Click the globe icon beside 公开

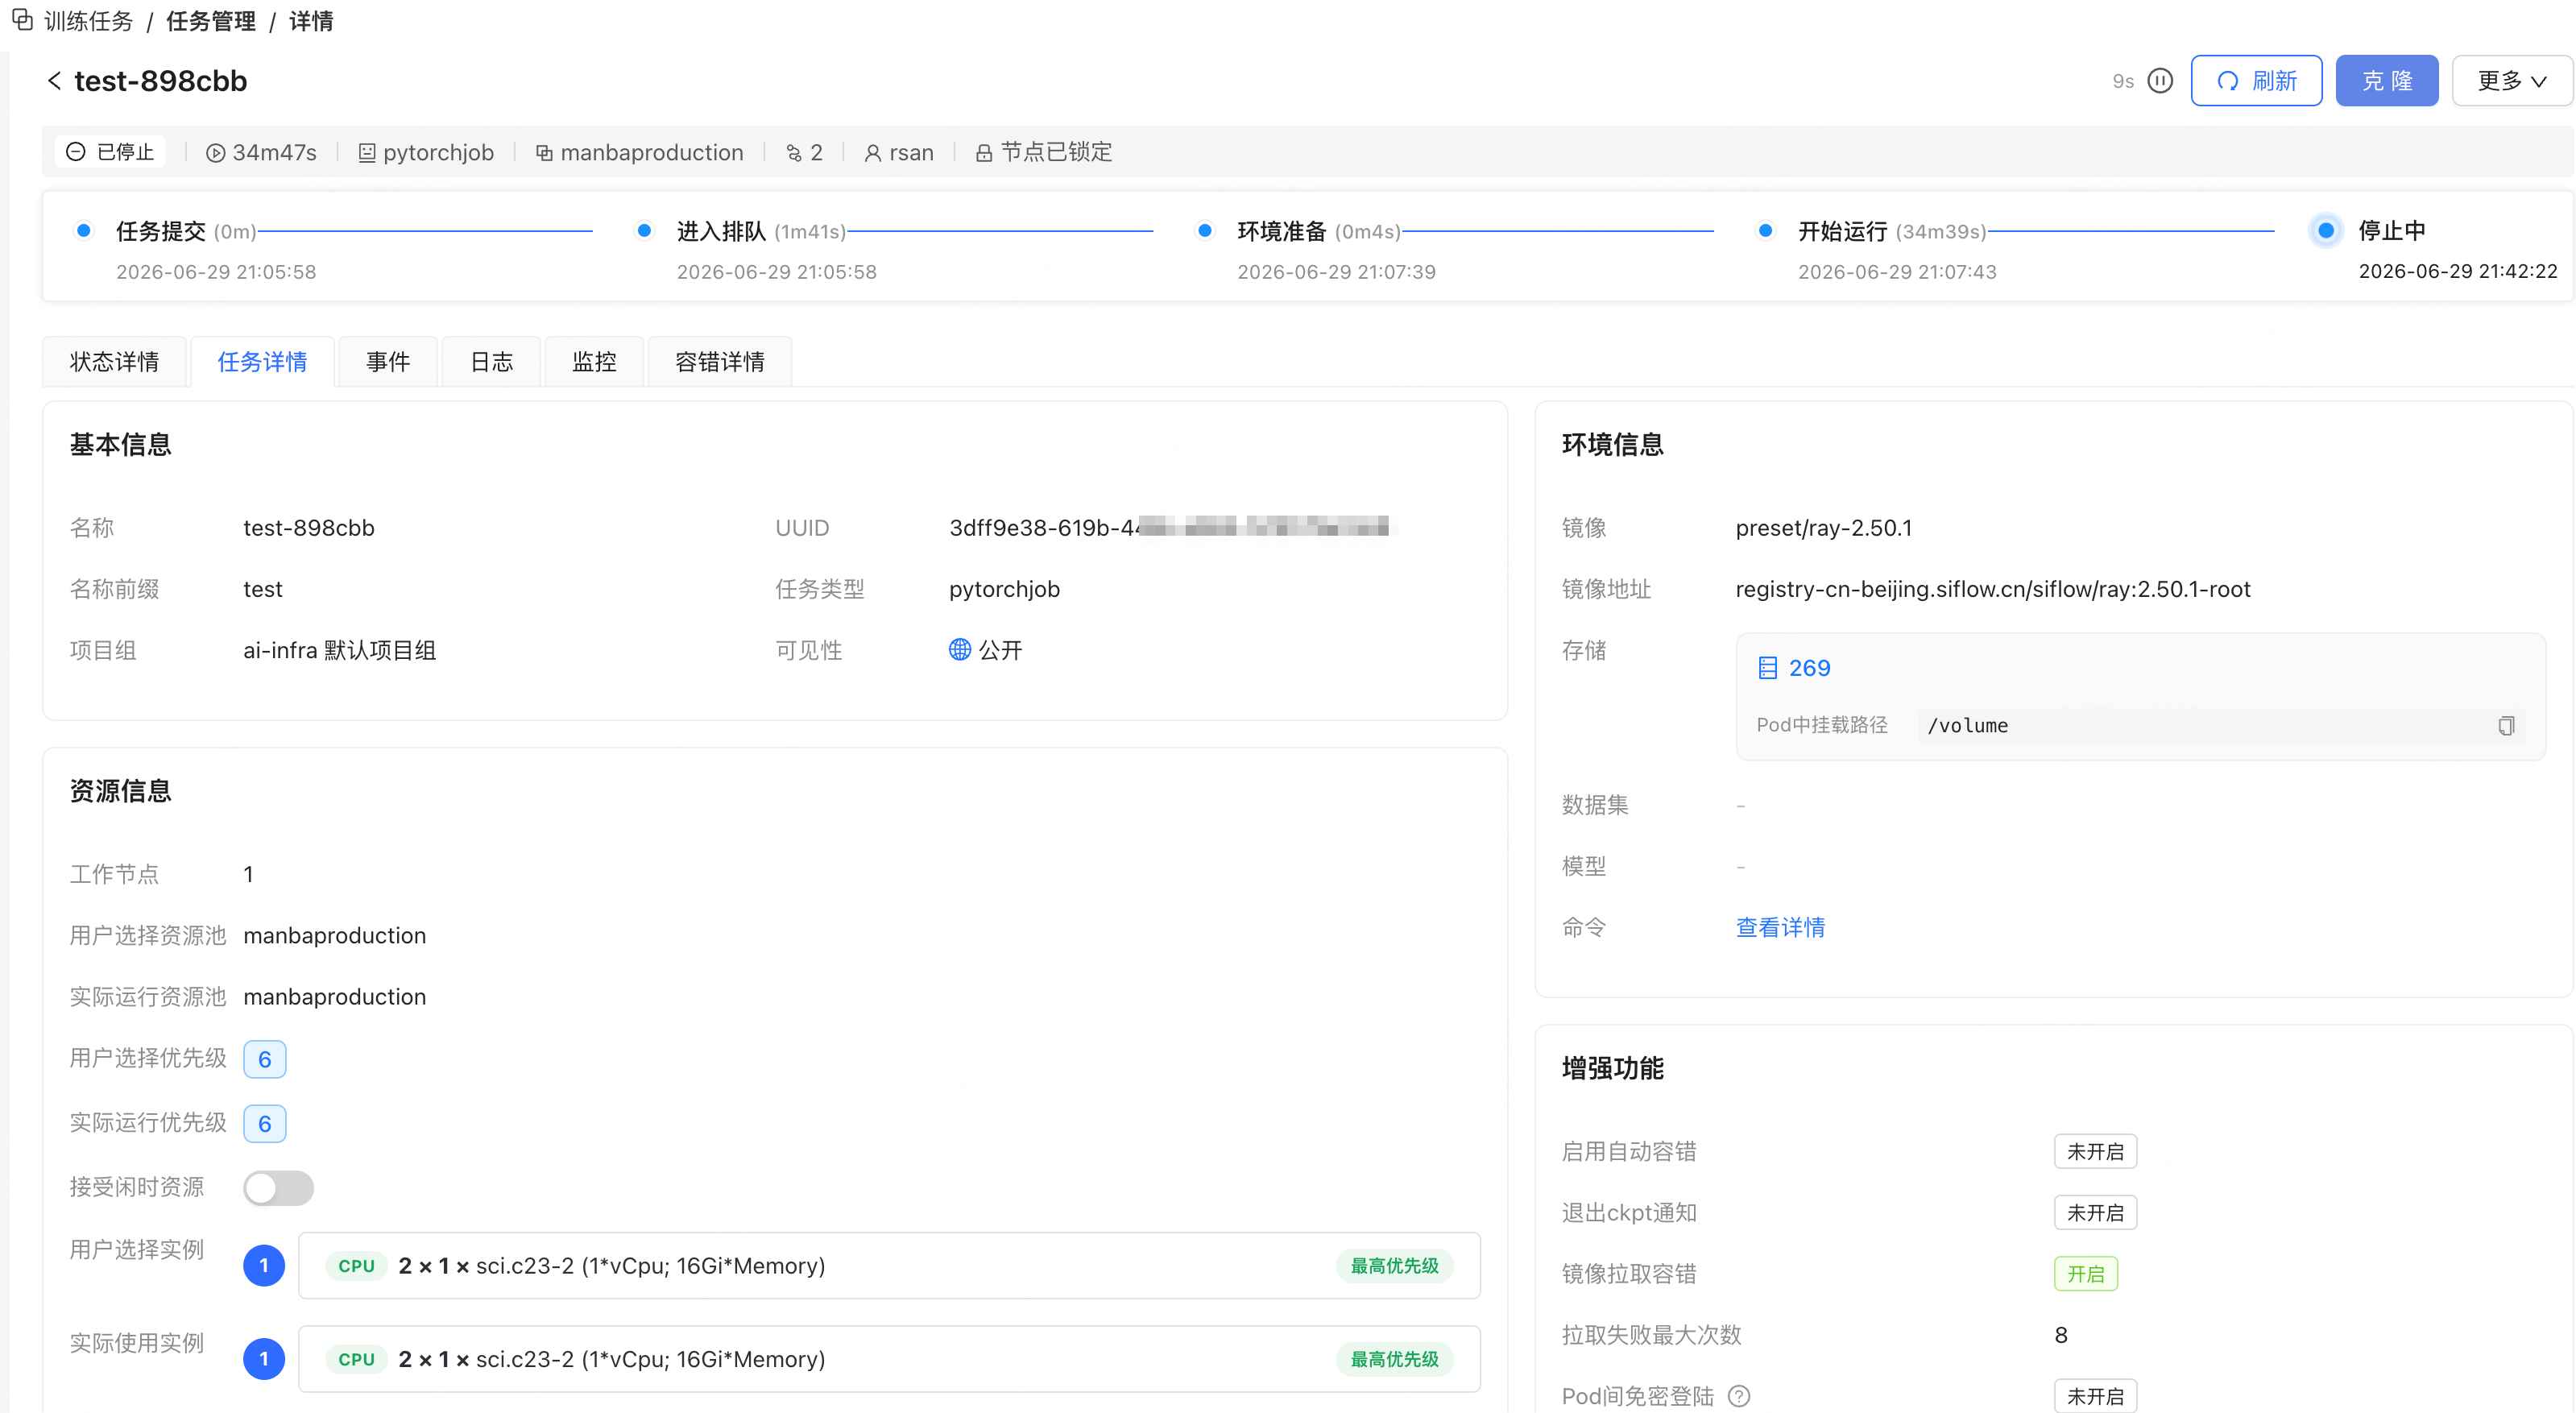click(x=959, y=650)
